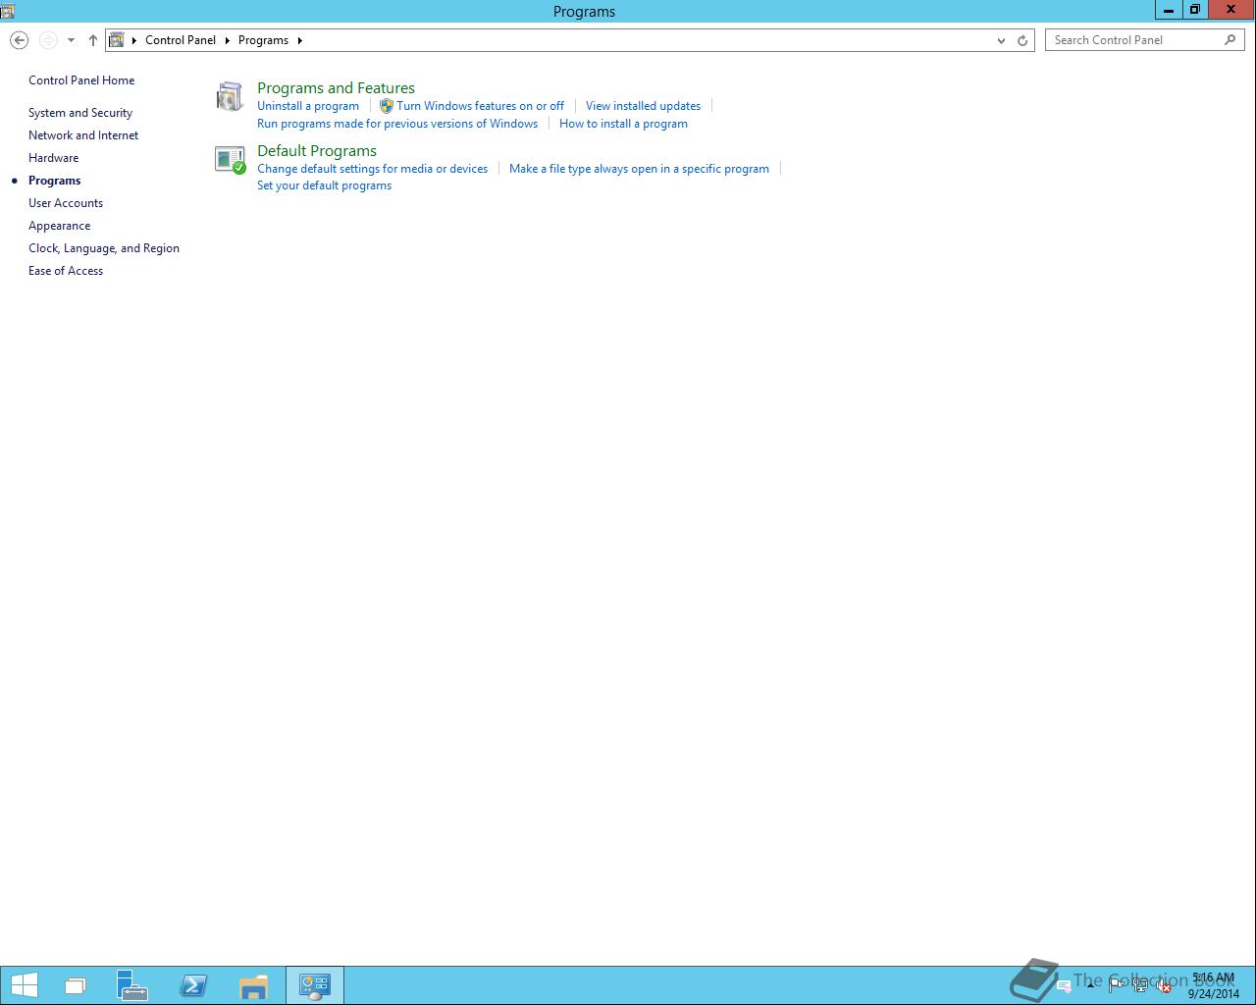Make a file type always open in program
Screen dimensions: 1256x1005
(x=639, y=169)
